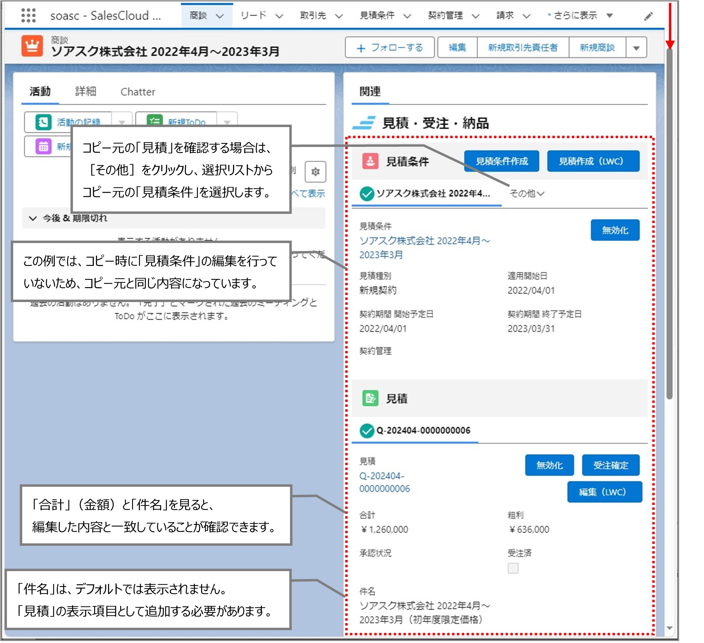Click the 新規商談 button
The height and width of the screenshot is (643, 704).
point(597,48)
